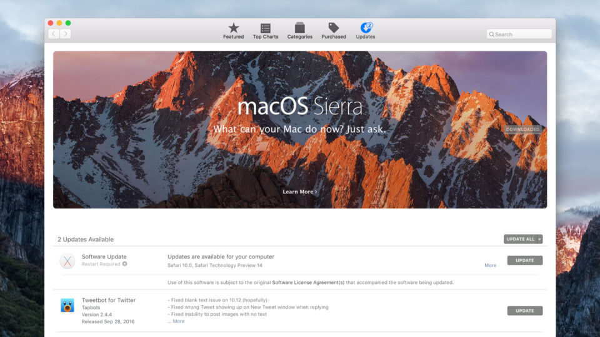Expand Tweetbot release notes via More
Image resolution: width=600 pixels, height=337 pixels.
[x=178, y=321]
